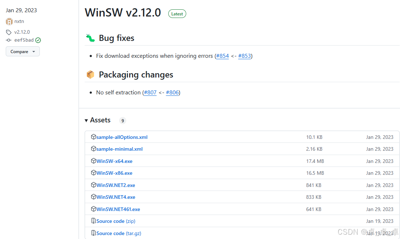Open pull request #807
The image size is (400, 239).
150,92
